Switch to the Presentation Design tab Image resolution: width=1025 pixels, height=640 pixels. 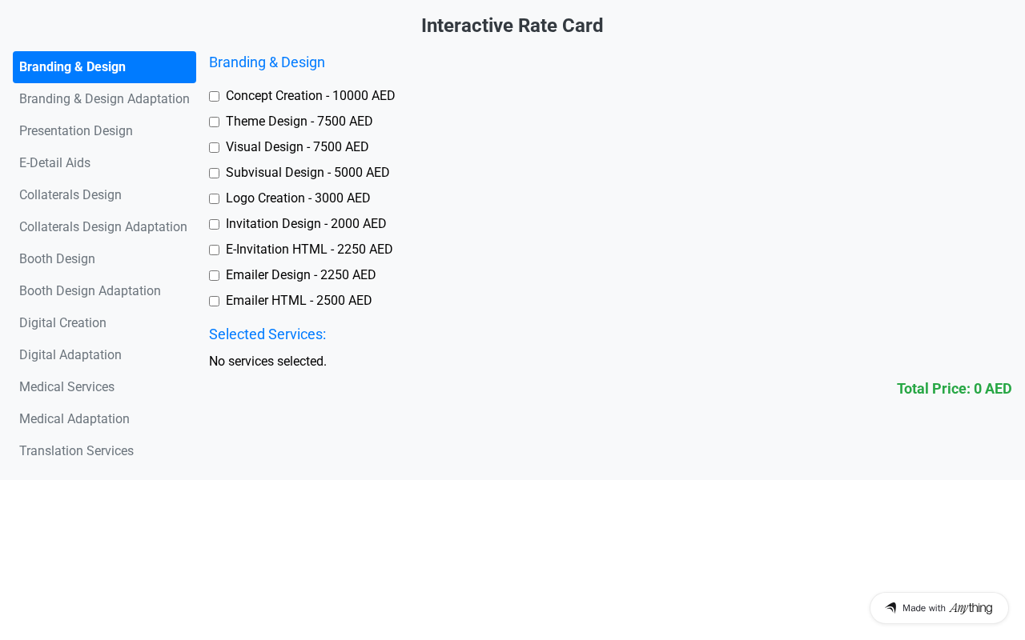pos(76,131)
